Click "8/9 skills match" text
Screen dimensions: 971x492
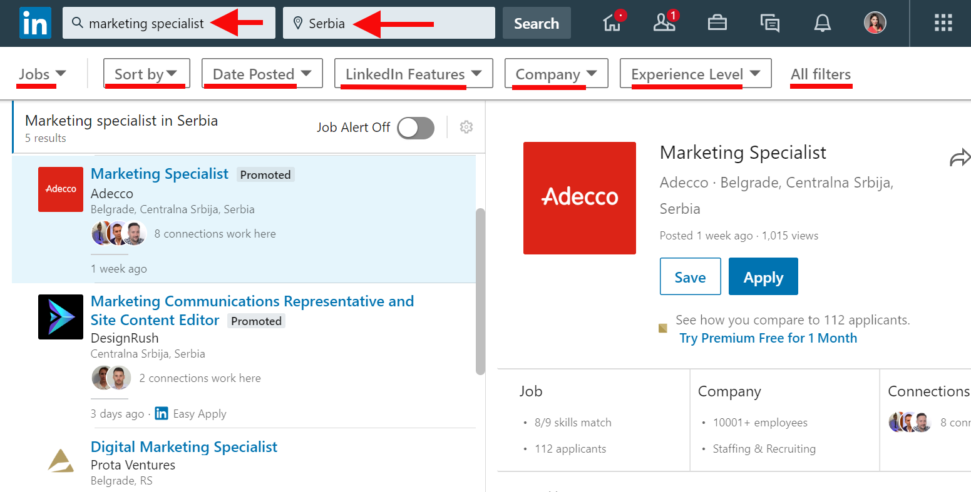pyautogui.click(x=573, y=423)
